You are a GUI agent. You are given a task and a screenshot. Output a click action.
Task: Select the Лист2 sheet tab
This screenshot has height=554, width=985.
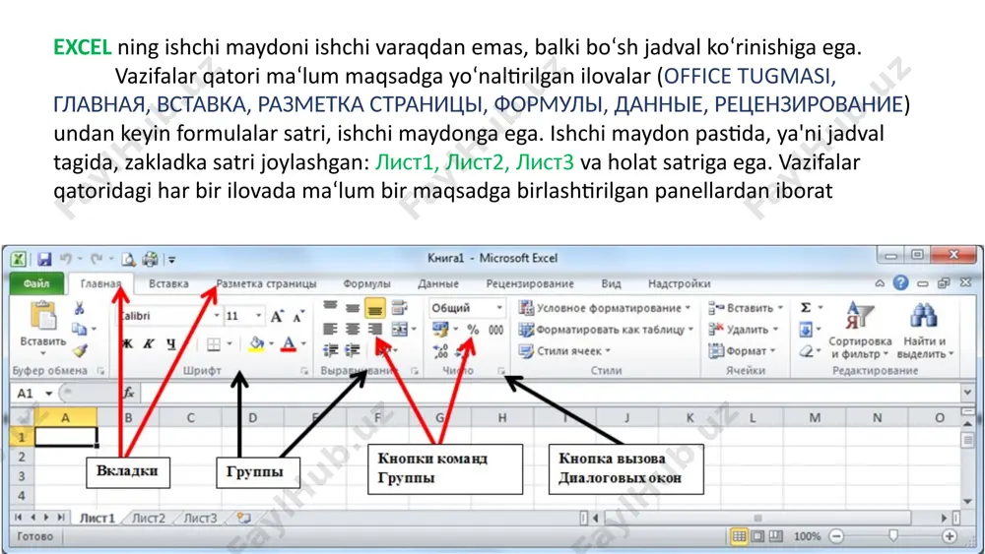click(149, 519)
